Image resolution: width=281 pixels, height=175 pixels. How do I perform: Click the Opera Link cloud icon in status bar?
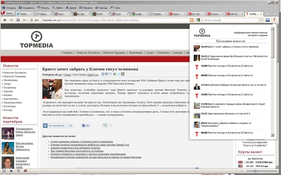click(x=11, y=171)
